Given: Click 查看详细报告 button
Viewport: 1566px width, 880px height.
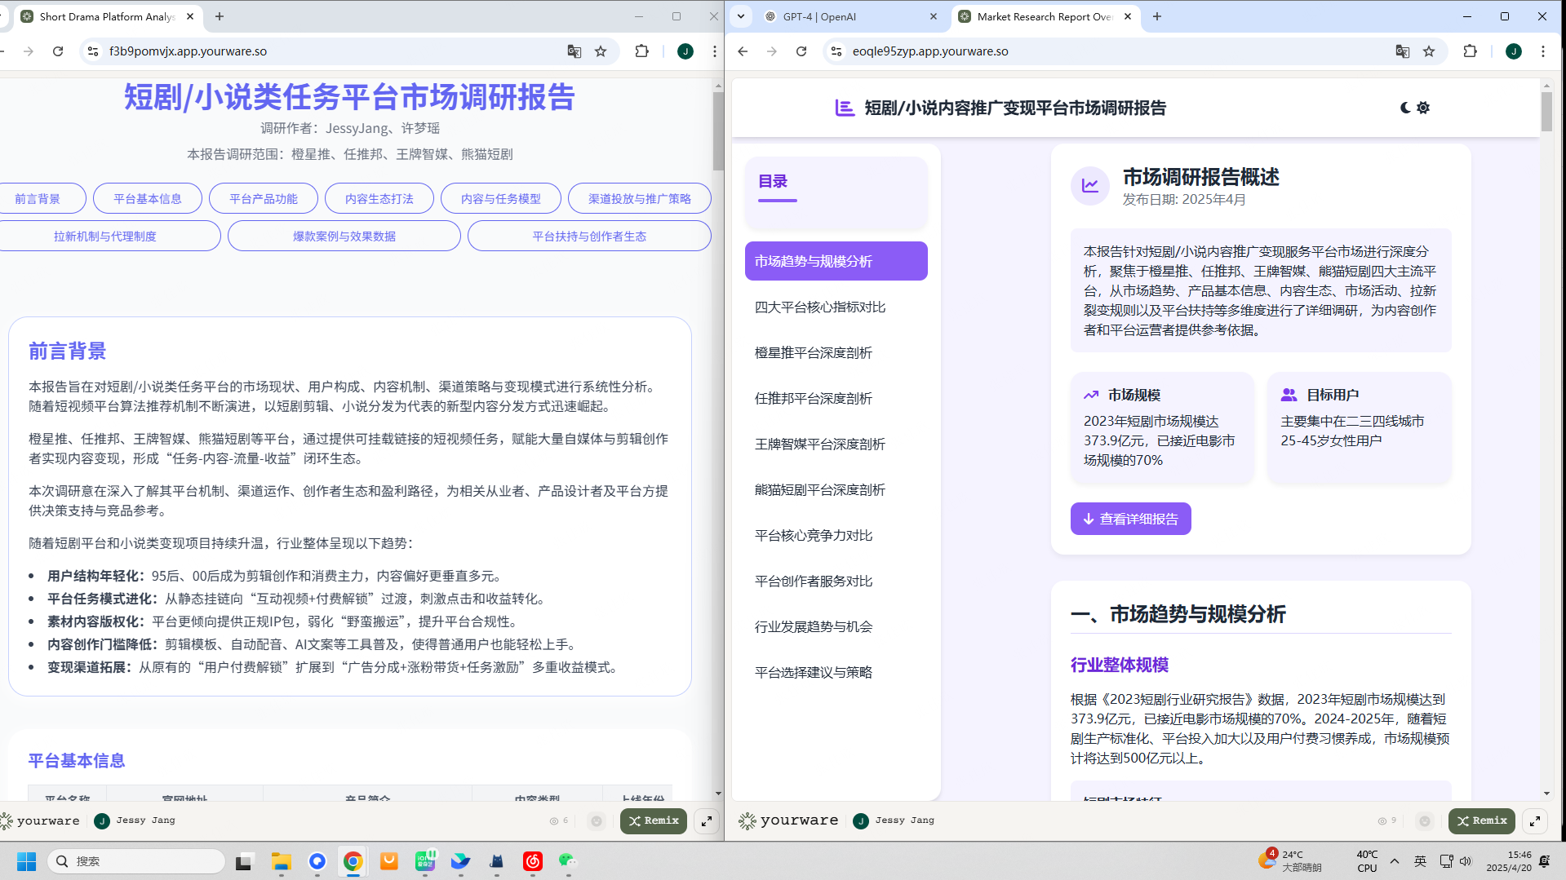Looking at the screenshot, I should [x=1130, y=519].
